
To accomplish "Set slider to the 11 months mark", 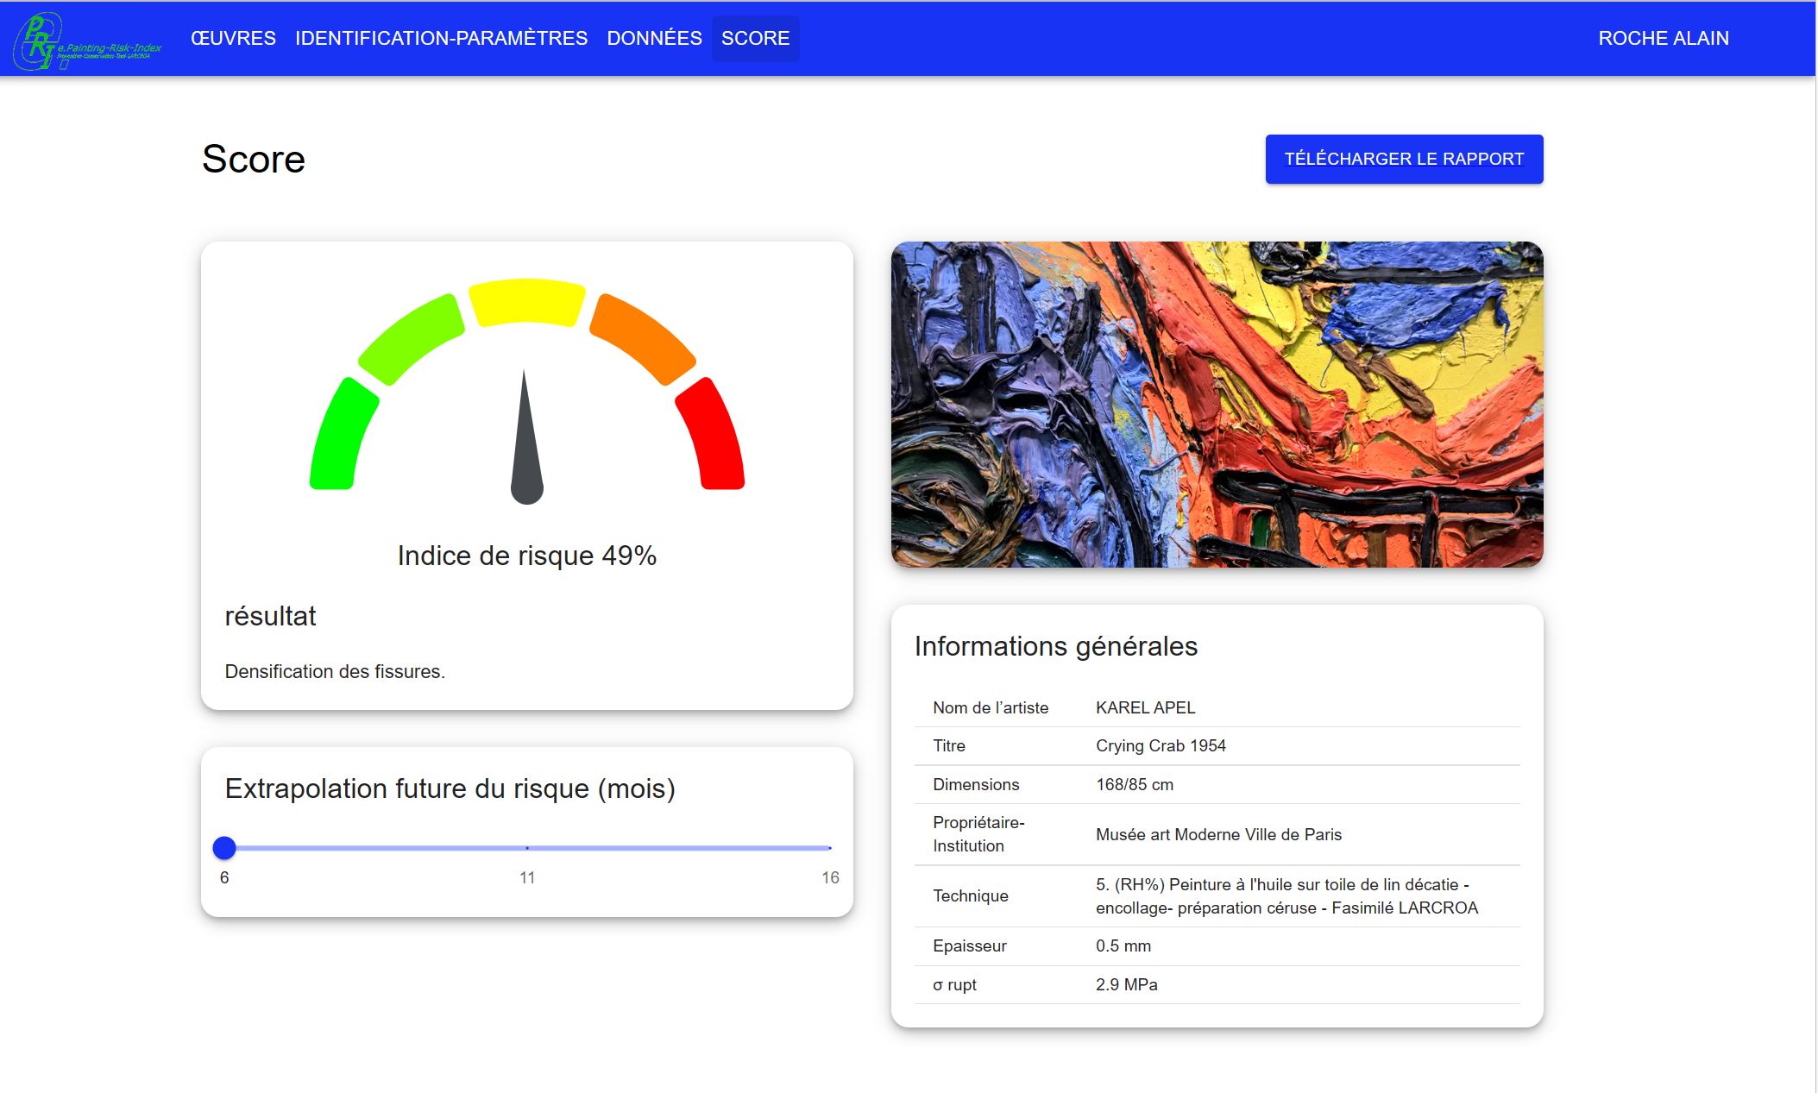I will coord(527,848).
